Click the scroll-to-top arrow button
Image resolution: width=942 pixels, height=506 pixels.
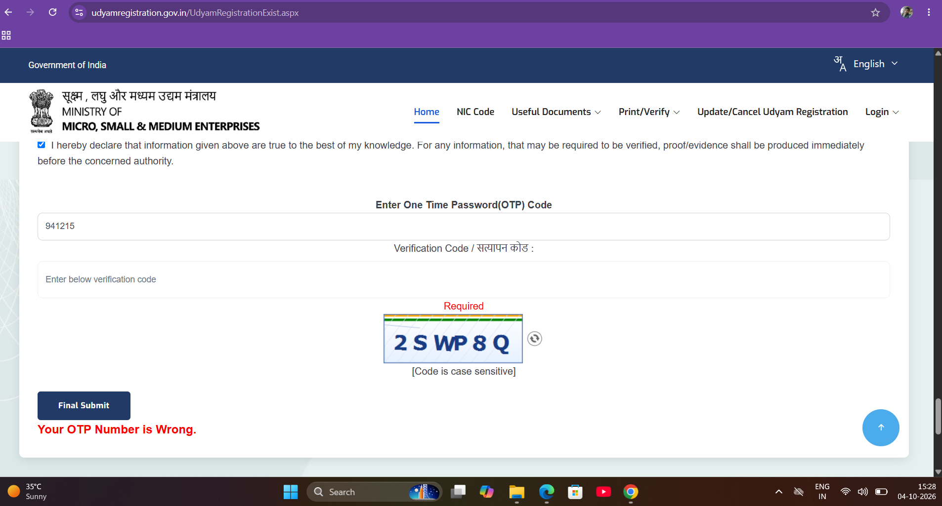coord(881,428)
